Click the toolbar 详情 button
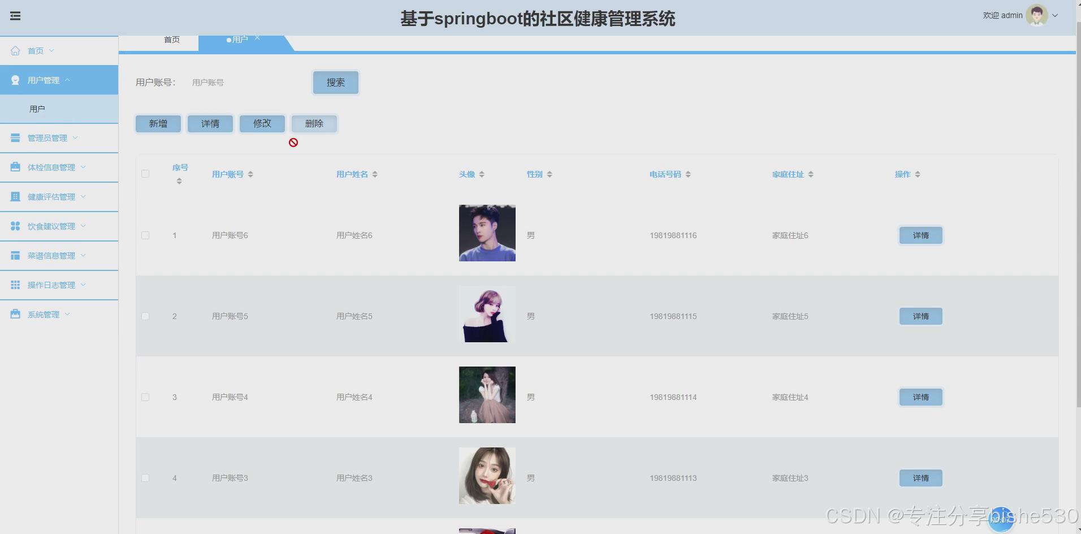Viewport: 1081px width, 534px height. [210, 123]
